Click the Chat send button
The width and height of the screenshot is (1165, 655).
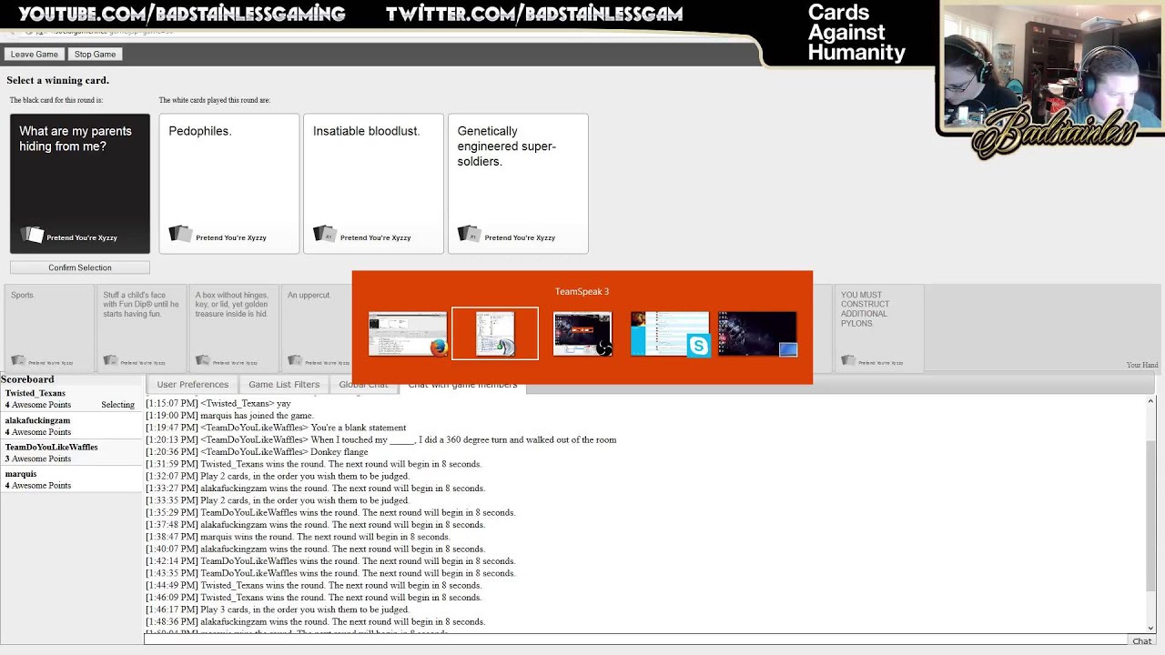click(1141, 641)
